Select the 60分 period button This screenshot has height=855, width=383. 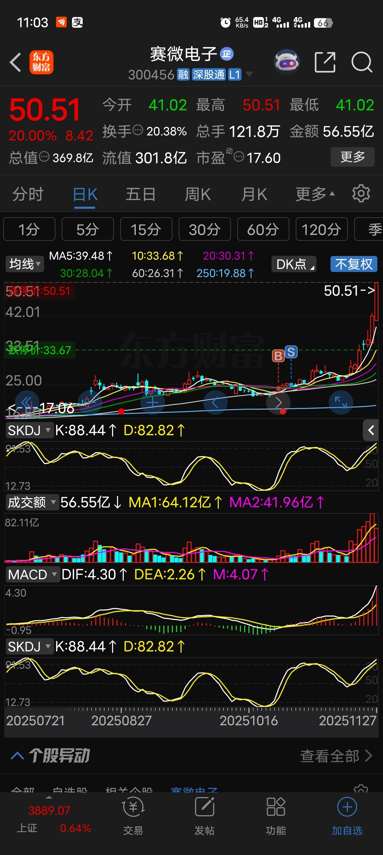(x=263, y=229)
